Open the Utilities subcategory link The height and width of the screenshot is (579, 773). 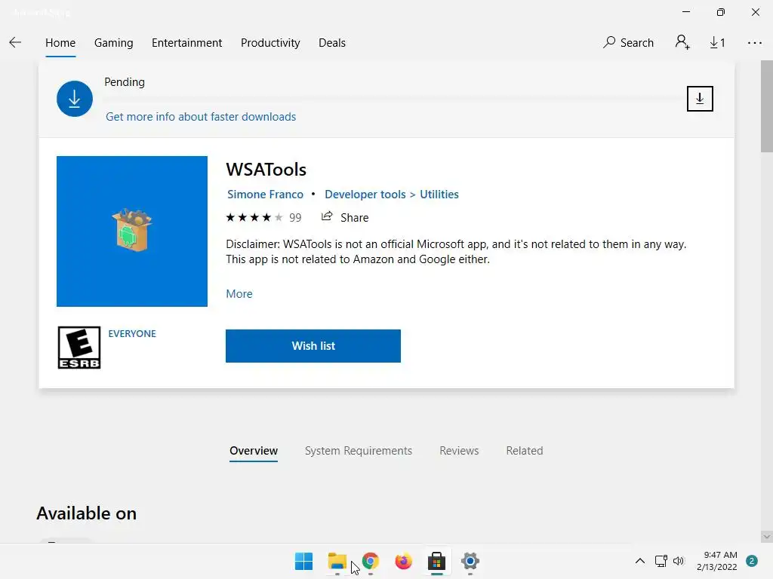pos(439,194)
